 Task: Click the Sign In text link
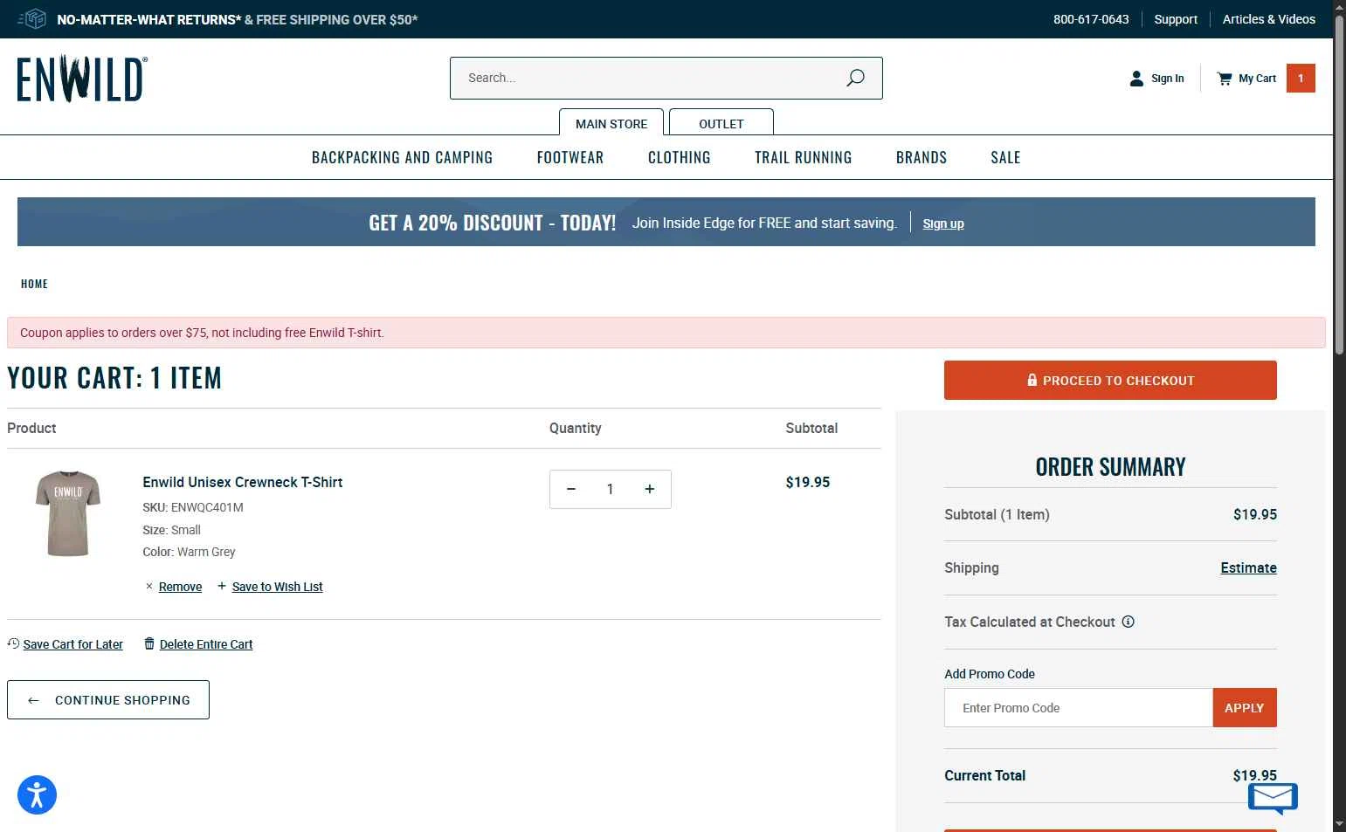[1168, 79]
